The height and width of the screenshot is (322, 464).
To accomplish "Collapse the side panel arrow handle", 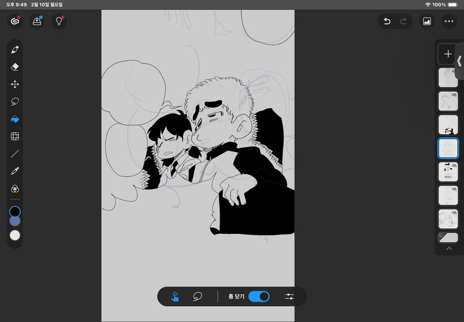I will coord(459,61).
